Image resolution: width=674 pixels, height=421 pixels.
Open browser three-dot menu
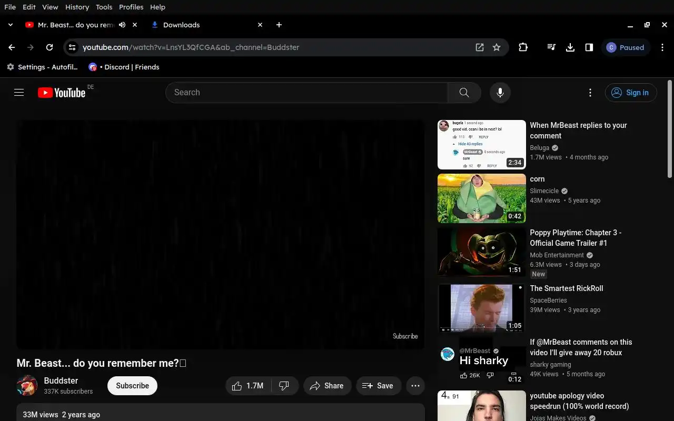[x=662, y=47]
